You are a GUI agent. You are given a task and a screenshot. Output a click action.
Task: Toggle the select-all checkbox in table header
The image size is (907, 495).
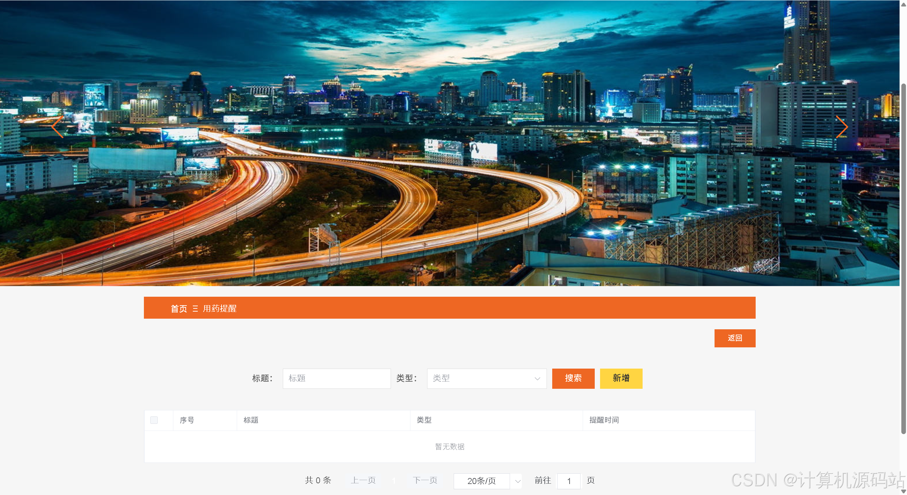coord(154,420)
